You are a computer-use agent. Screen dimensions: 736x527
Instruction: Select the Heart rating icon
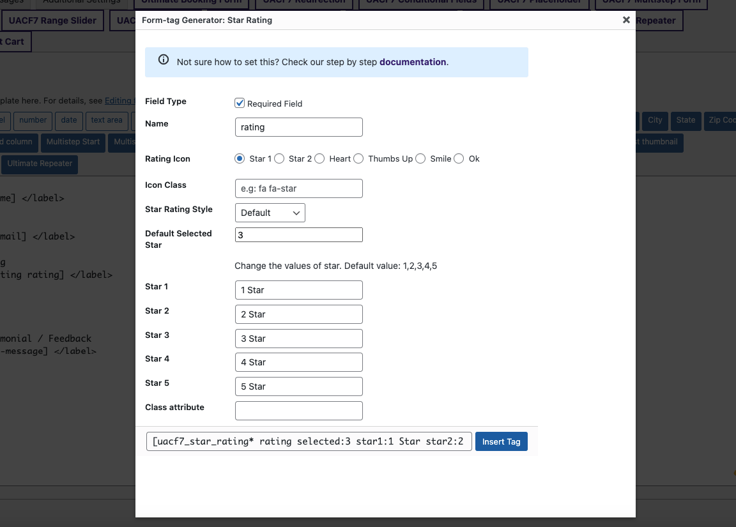tap(320, 158)
